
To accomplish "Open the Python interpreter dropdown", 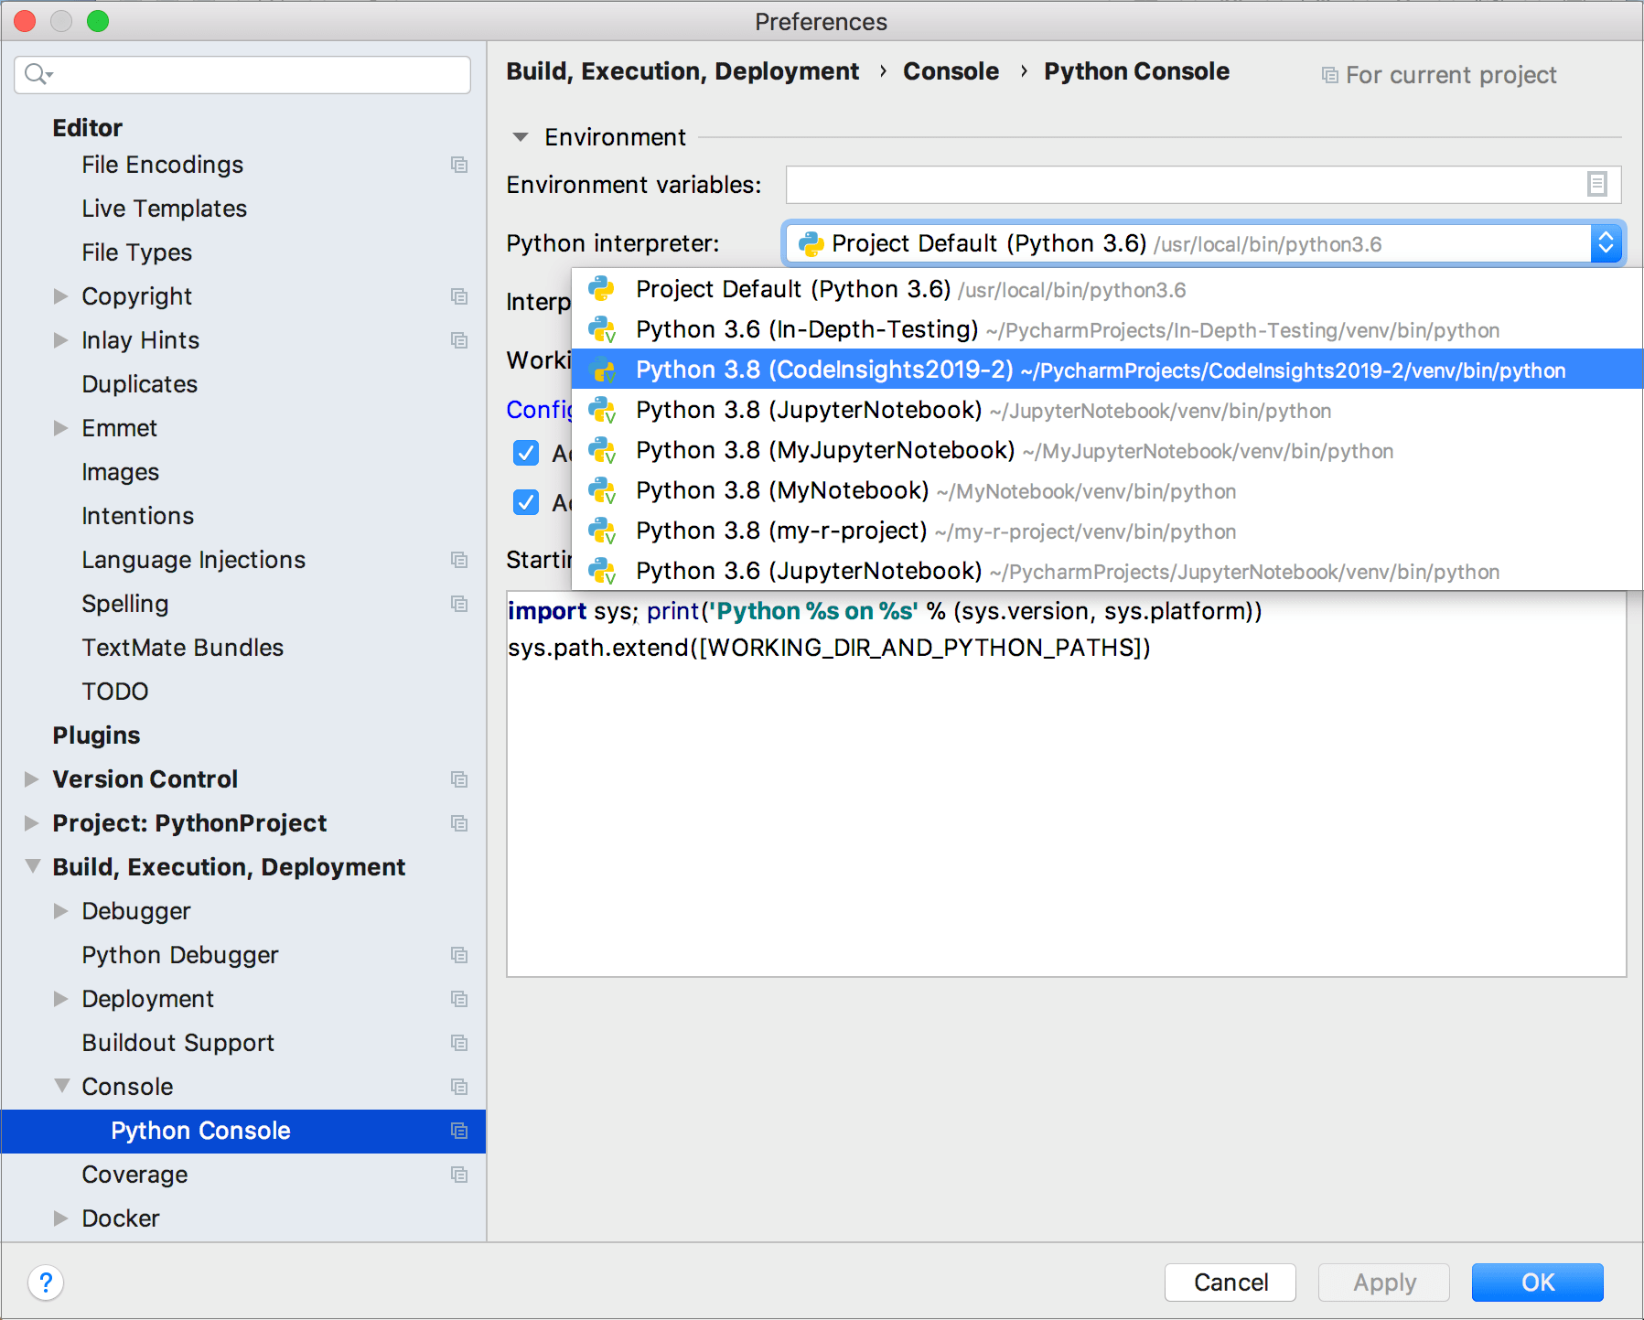I will pyautogui.click(x=1607, y=243).
